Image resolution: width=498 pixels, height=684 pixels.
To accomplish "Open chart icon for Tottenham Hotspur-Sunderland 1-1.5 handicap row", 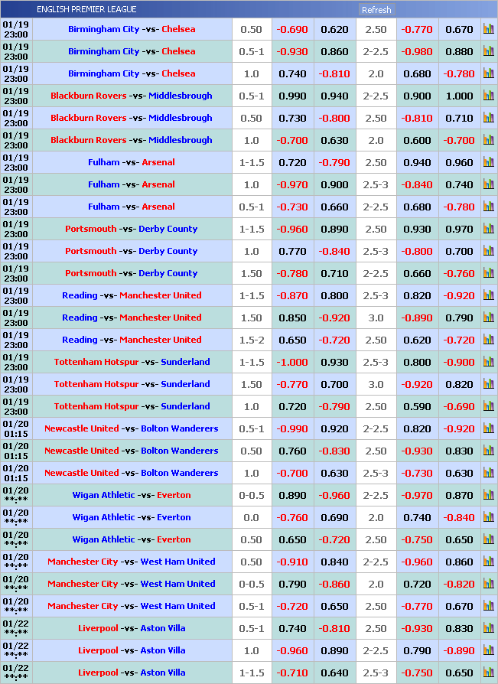I will point(488,363).
